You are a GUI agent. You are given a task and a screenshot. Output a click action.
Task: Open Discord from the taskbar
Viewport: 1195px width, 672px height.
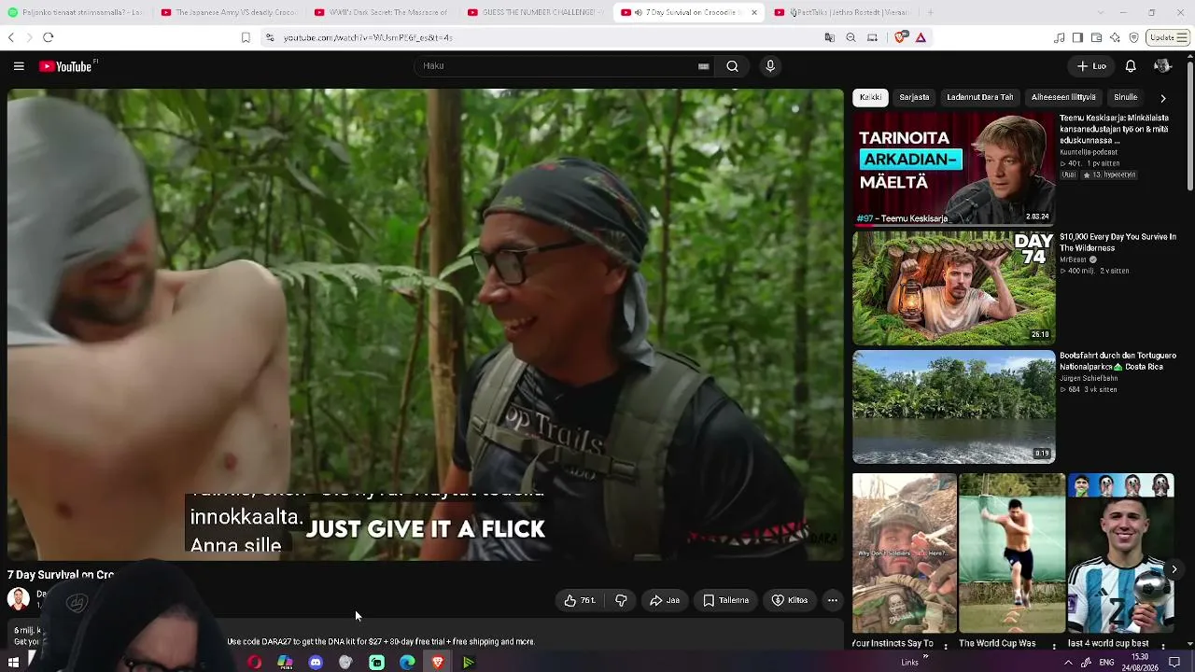click(316, 662)
